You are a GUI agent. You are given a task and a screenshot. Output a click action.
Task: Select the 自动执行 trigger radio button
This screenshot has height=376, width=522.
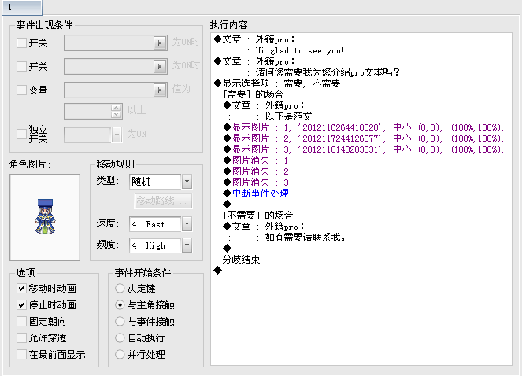[120, 337]
